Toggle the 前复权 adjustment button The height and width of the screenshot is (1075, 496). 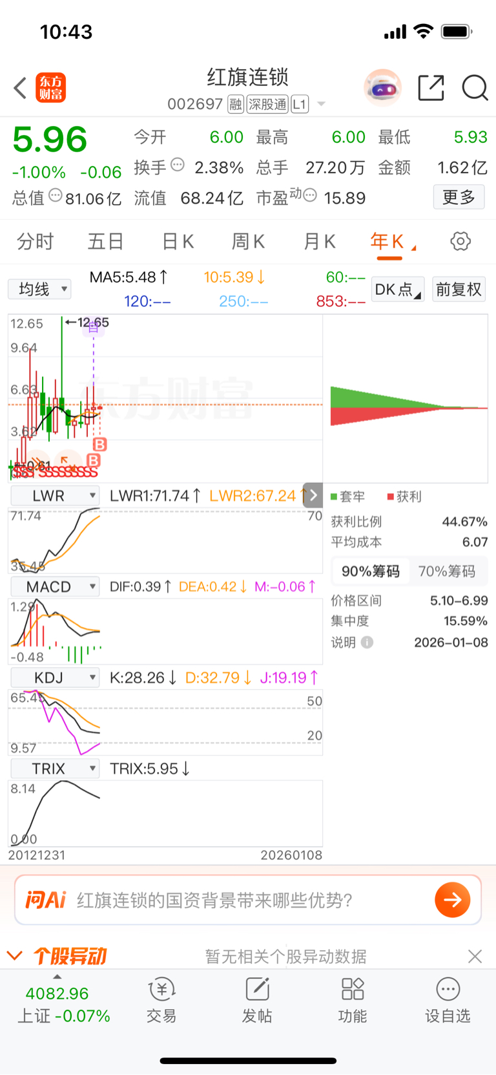tap(459, 289)
